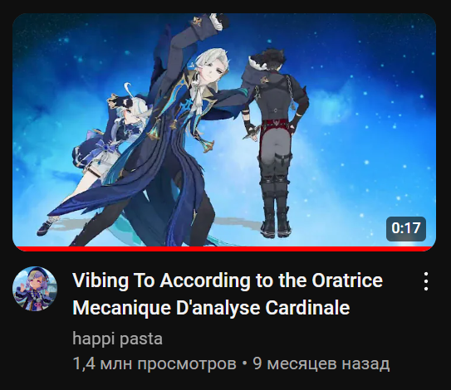Viewport: 451px width, 390px height.
Task: Select the title line 'Vibing To According to the Oratrice'
Action: (228, 280)
